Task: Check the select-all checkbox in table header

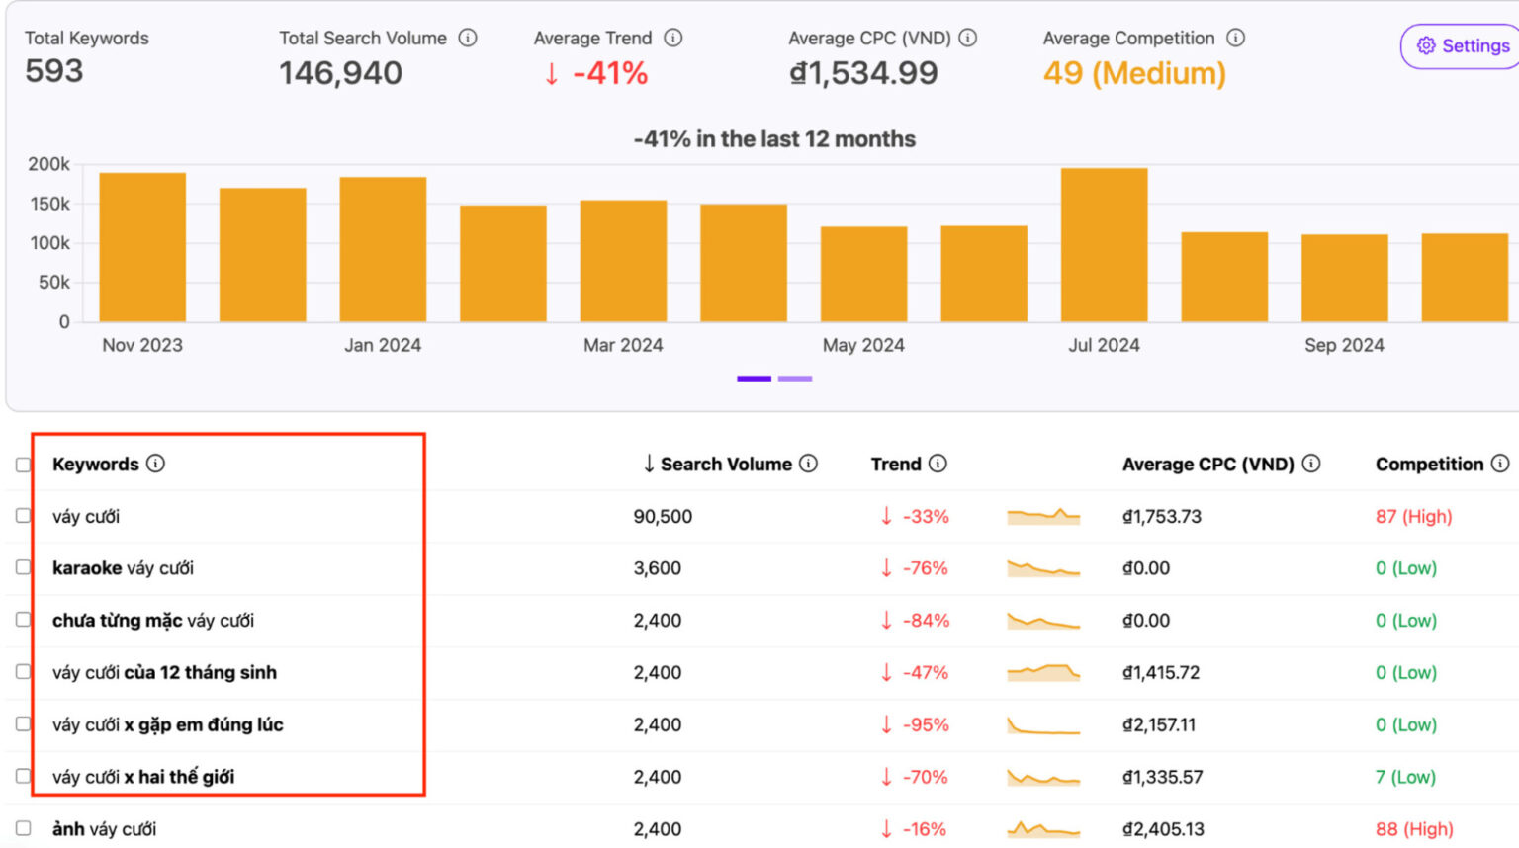Action: (24, 465)
